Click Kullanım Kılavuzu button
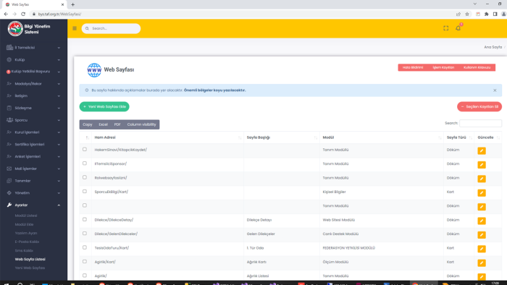 (477, 67)
